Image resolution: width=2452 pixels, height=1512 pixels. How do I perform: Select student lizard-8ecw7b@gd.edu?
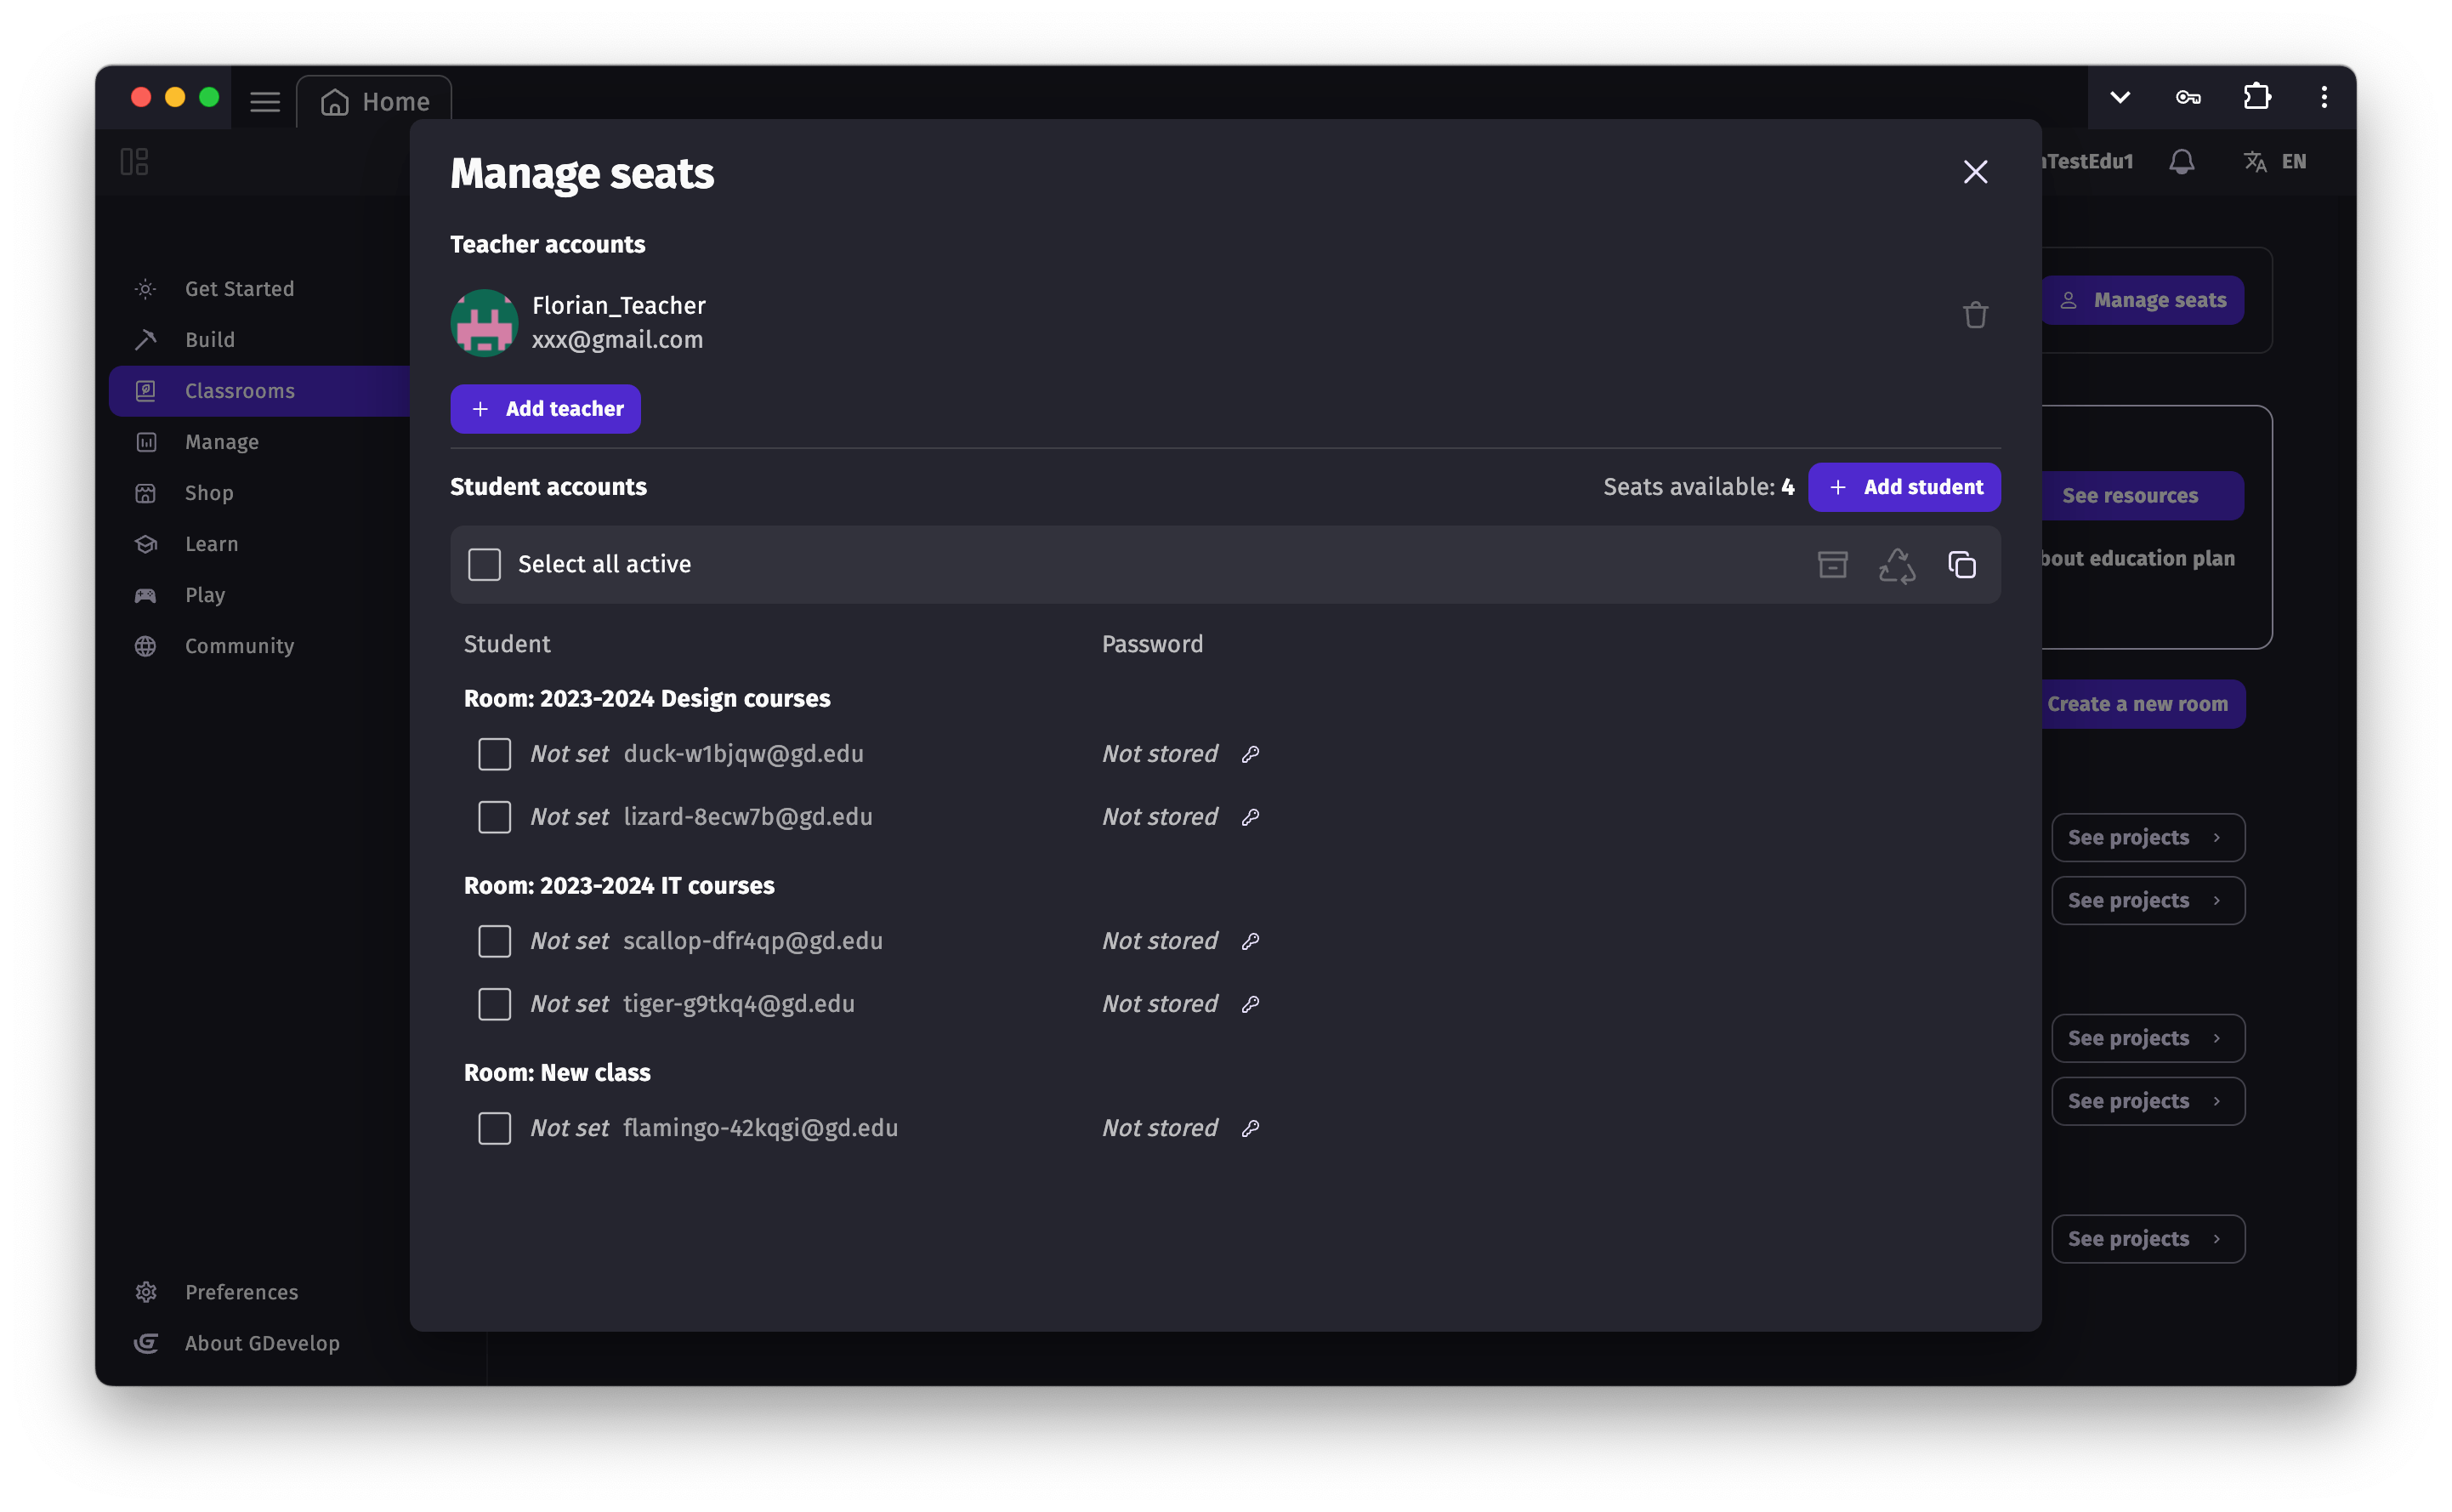494,816
